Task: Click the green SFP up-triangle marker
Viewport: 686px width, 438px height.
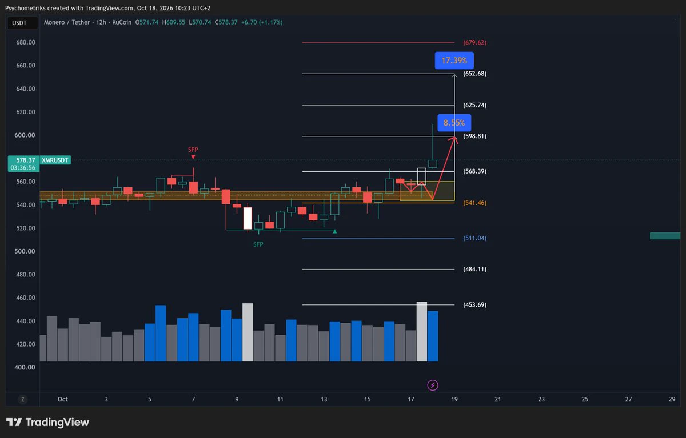Action: (x=334, y=231)
